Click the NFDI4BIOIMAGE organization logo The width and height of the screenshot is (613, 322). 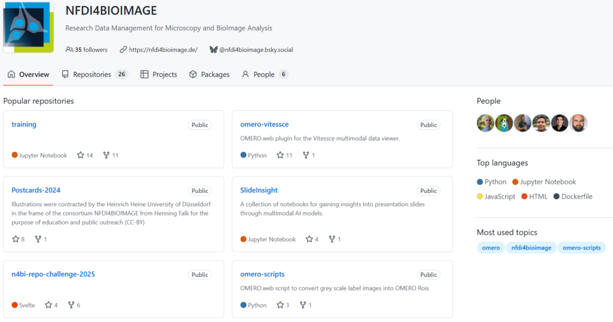coord(28,26)
